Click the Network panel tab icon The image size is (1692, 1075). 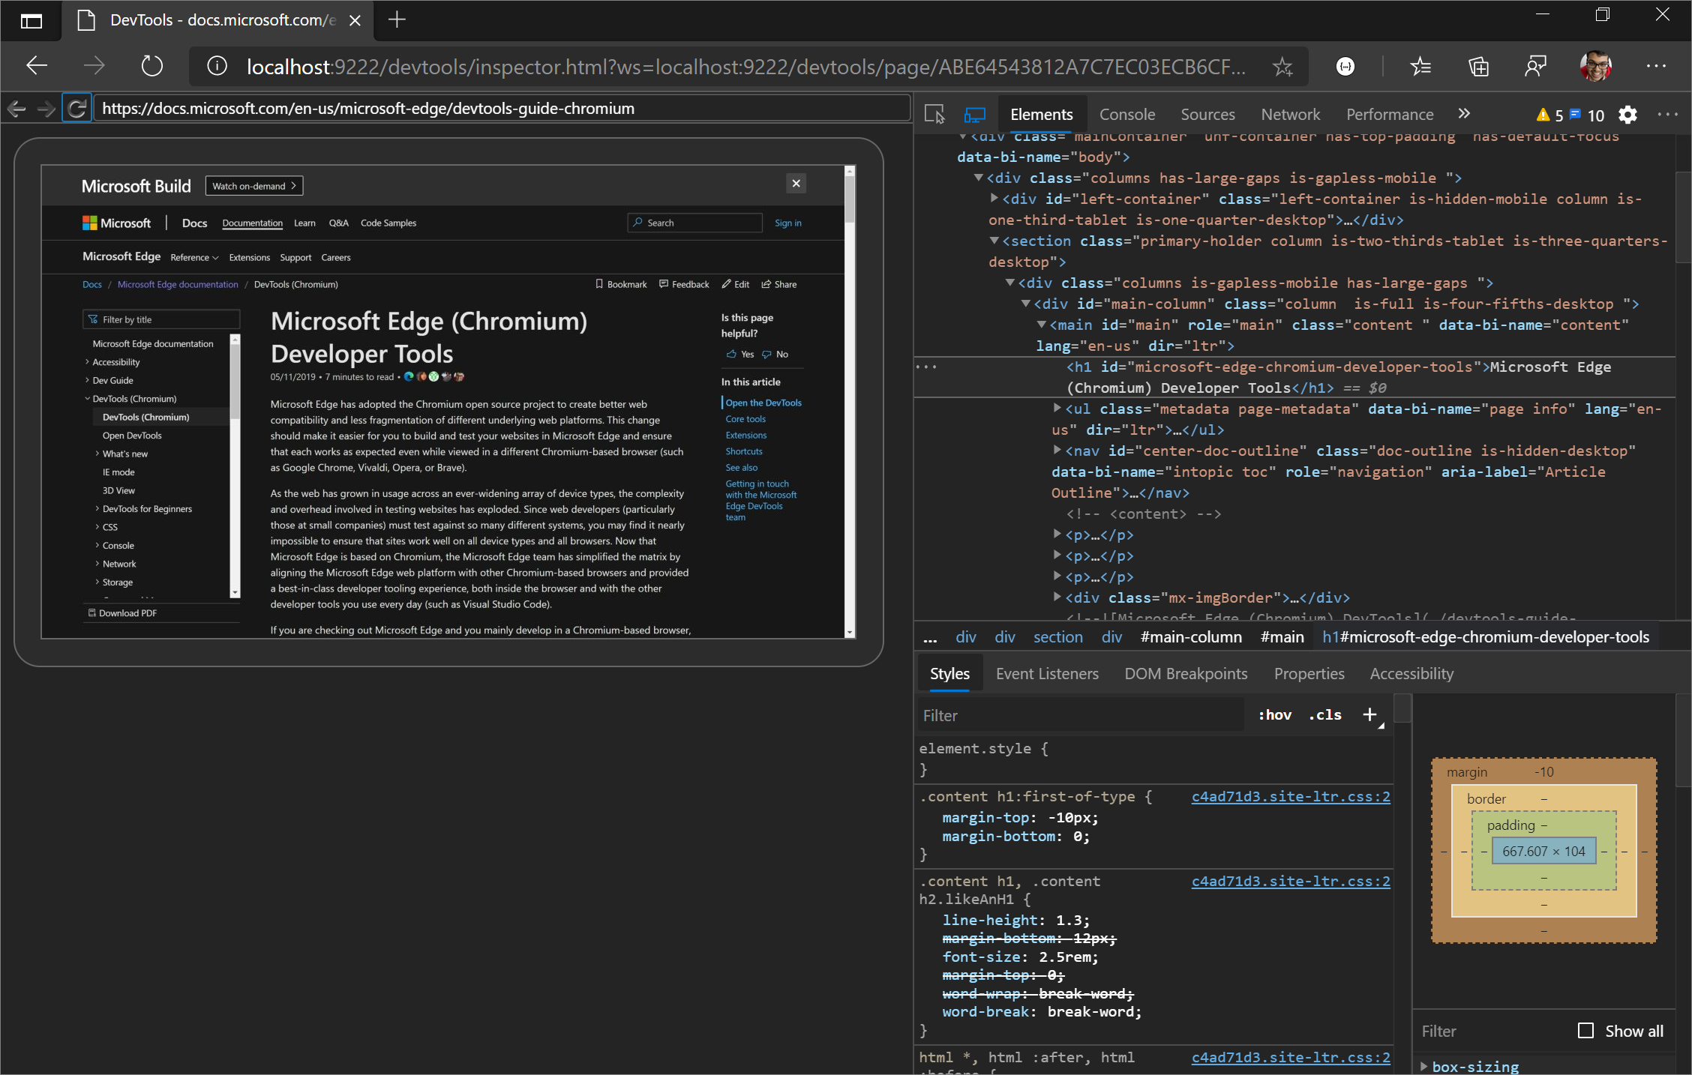(1290, 113)
